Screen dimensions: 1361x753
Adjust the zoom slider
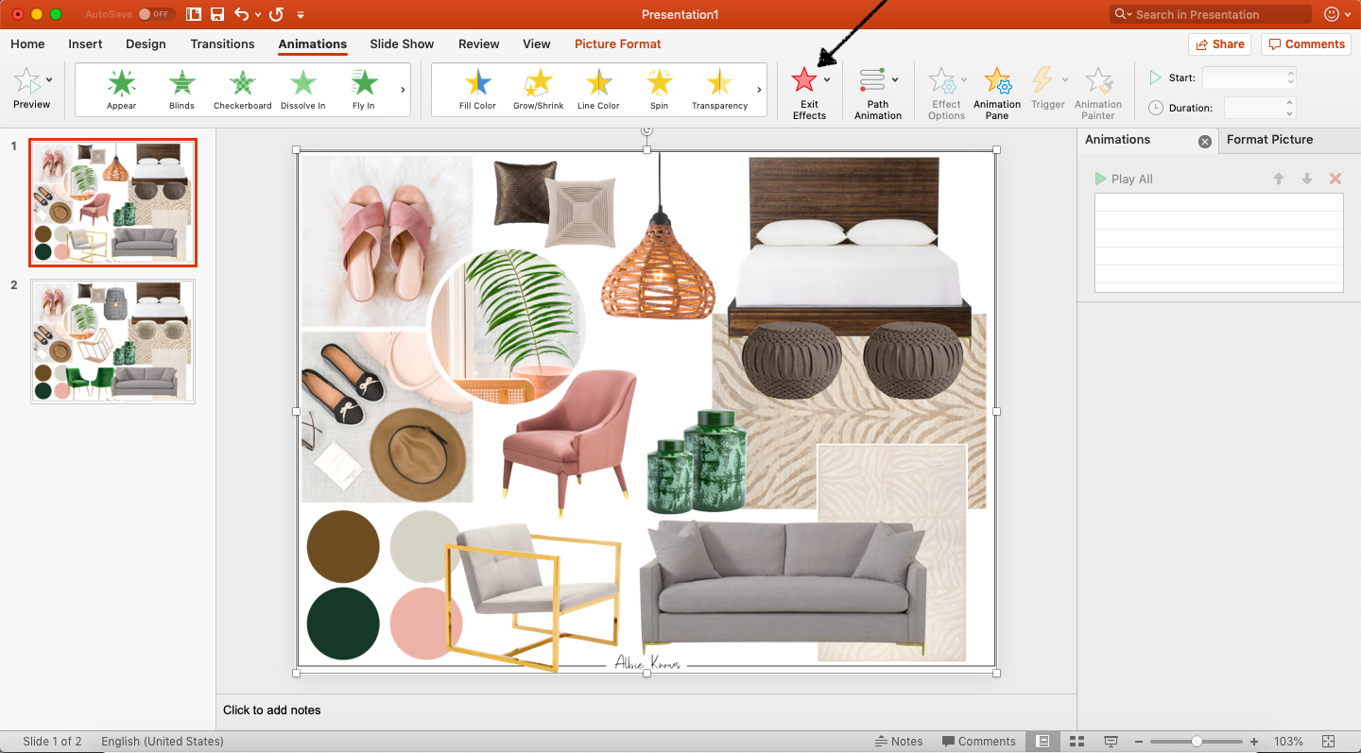point(1196,741)
